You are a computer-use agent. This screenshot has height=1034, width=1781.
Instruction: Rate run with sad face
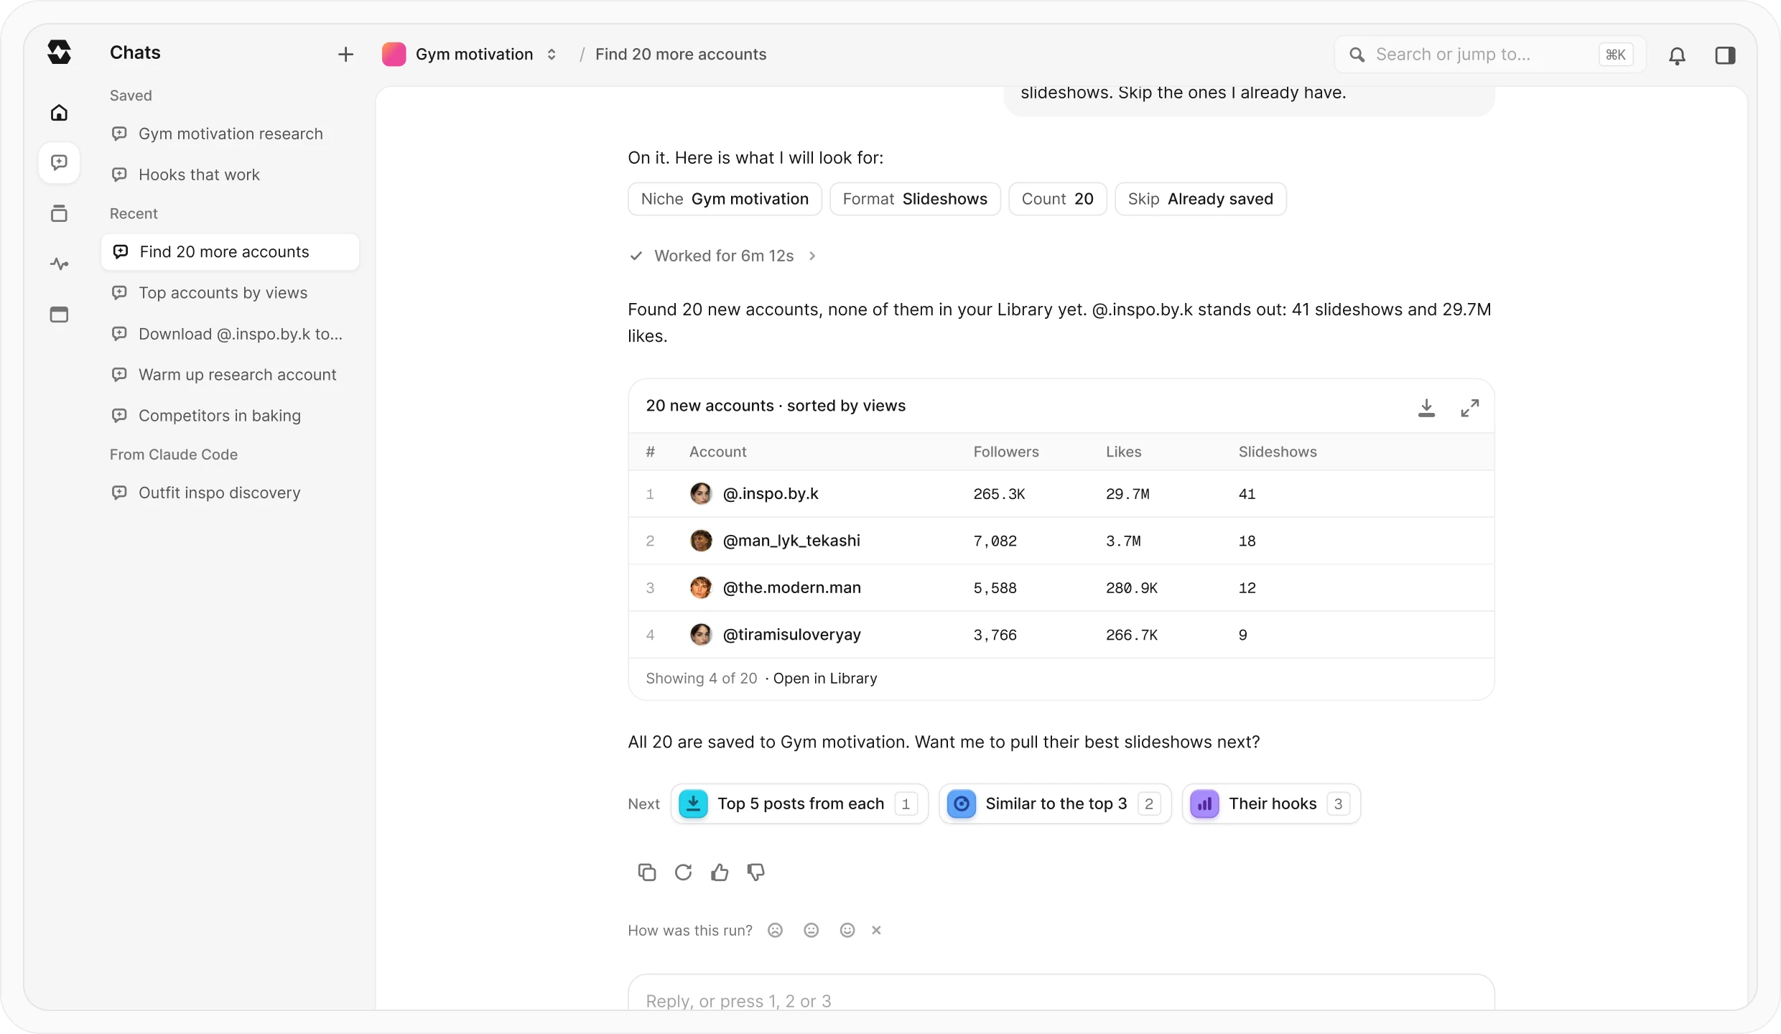click(775, 930)
